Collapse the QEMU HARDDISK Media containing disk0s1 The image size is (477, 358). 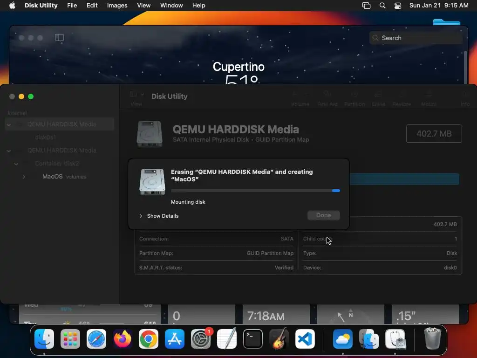[x=9, y=124]
